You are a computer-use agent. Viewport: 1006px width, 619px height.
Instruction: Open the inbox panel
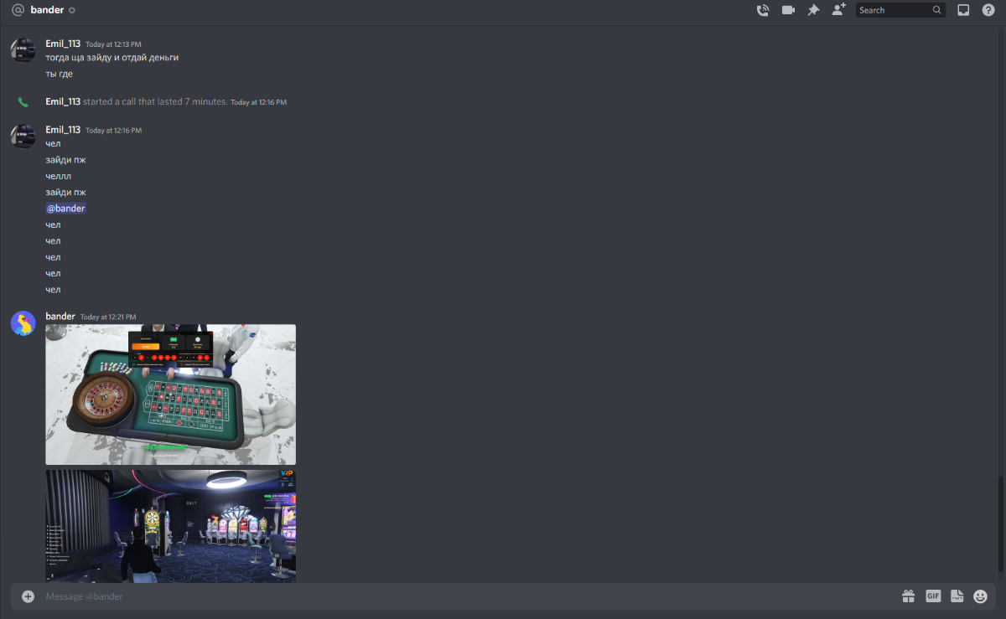[963, 10]
